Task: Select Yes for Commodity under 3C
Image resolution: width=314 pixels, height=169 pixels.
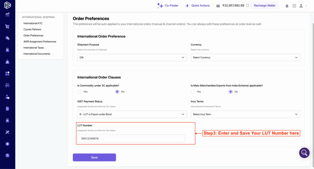Action: (79, 92)
